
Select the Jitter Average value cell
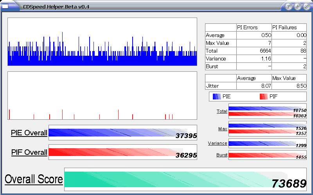[254, 86]
